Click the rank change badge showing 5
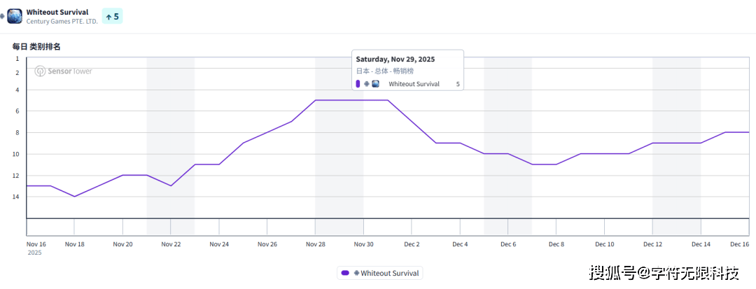The height and width of the screenshot is (289, 756). point(112,16)
